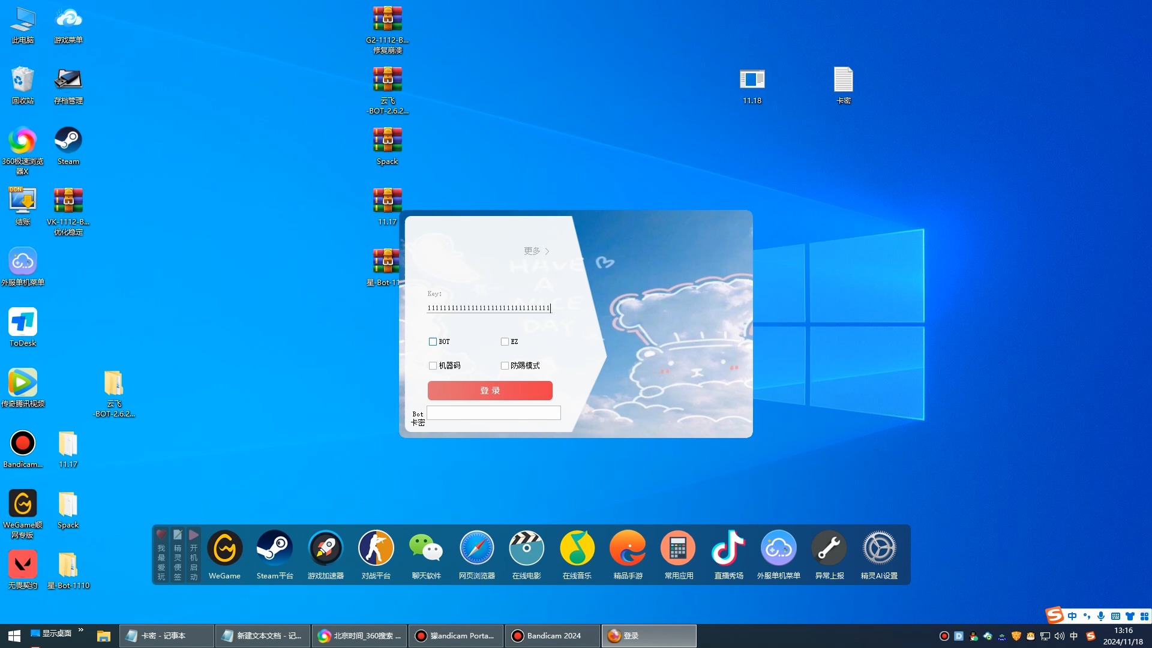Select the 此电脑 desktop icon
Image resolution: width=1152 pixels, height=648 pixels.
pos(23,25)
